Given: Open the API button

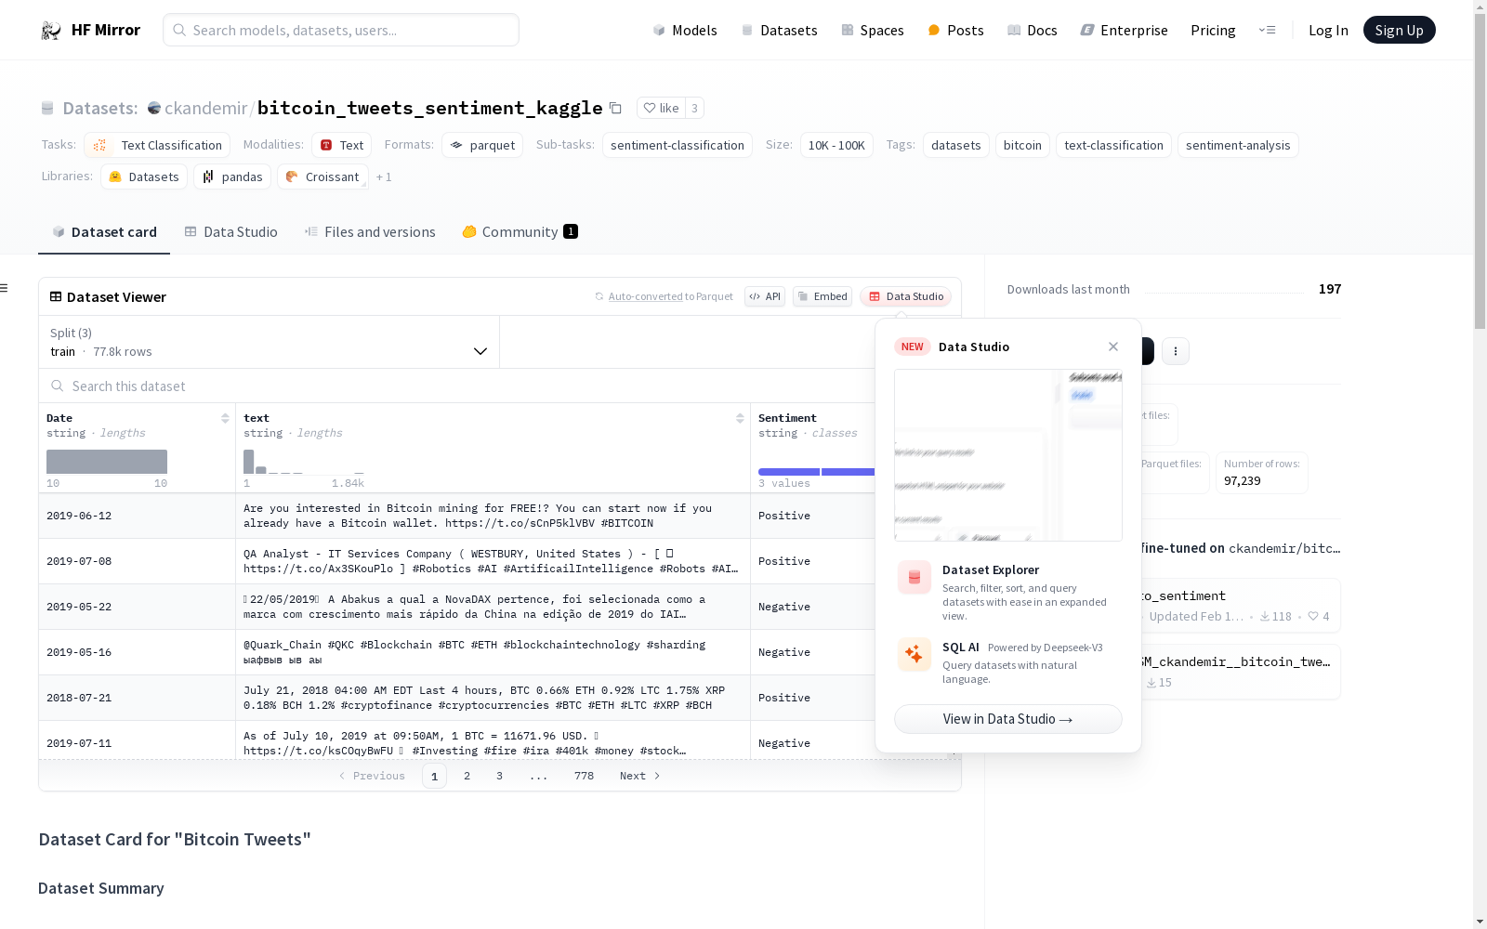Looking at the screenshot, I should 765,296.
